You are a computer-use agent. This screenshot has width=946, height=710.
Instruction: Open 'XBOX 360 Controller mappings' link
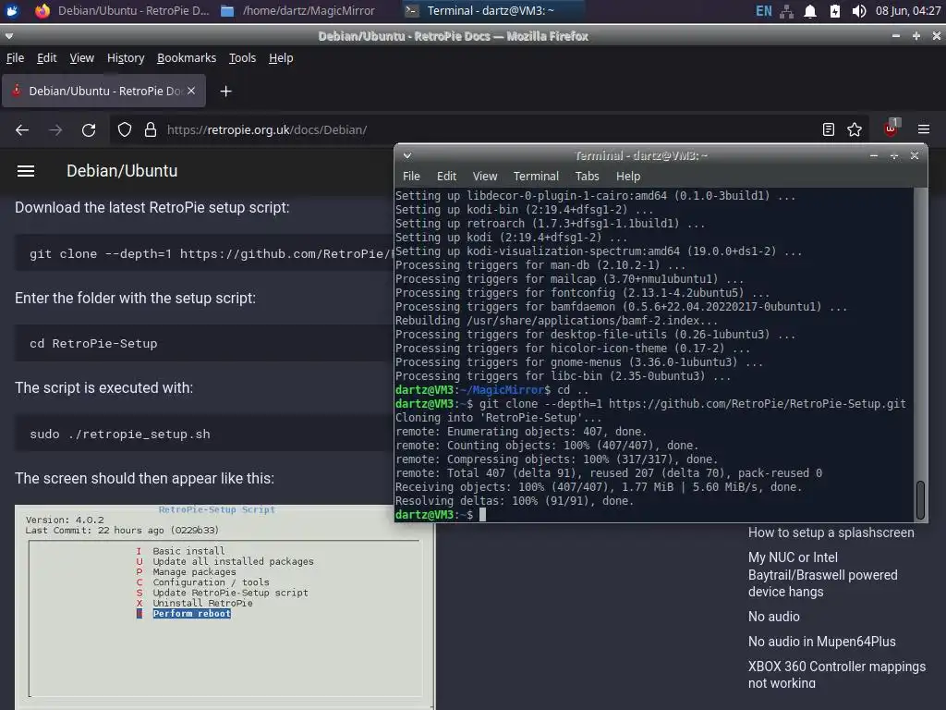[x=836, y=674]
